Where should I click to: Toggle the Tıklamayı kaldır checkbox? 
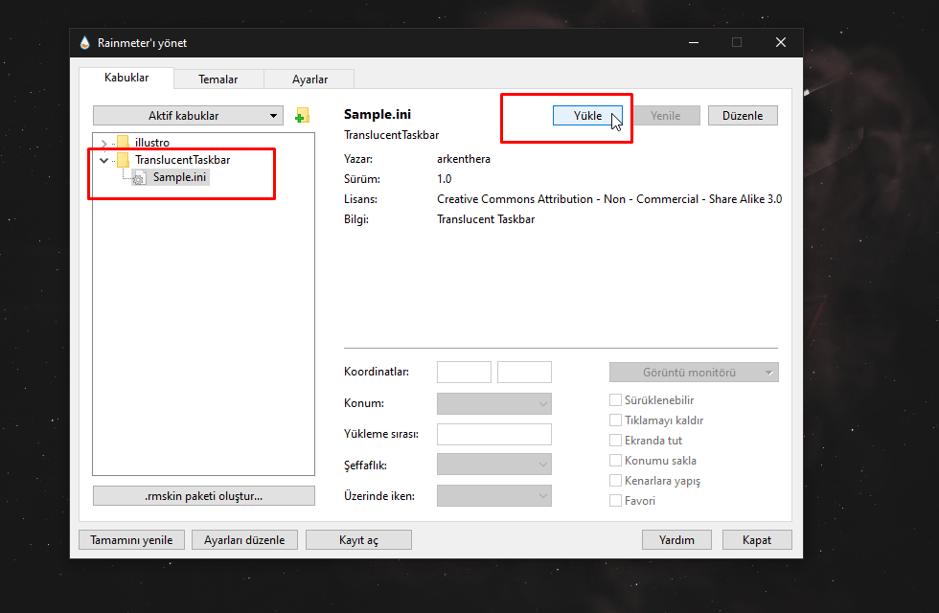(615, 420)
